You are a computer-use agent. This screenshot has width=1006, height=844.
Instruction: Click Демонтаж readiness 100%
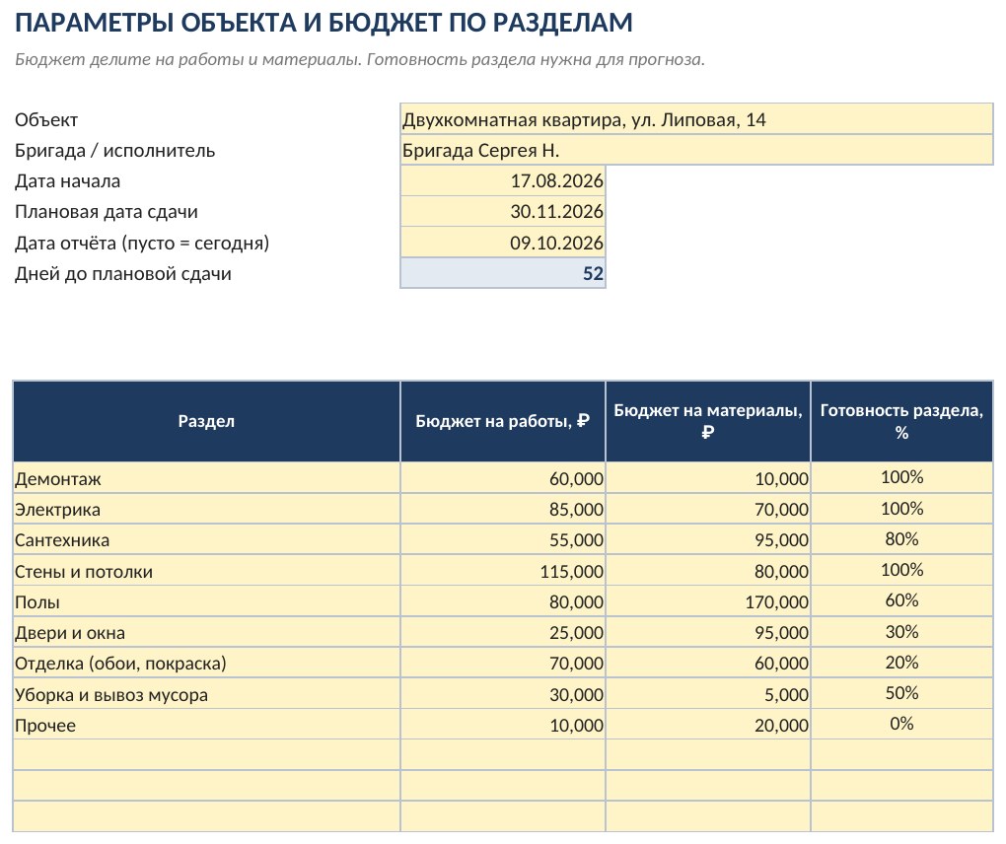coord(901,478)
